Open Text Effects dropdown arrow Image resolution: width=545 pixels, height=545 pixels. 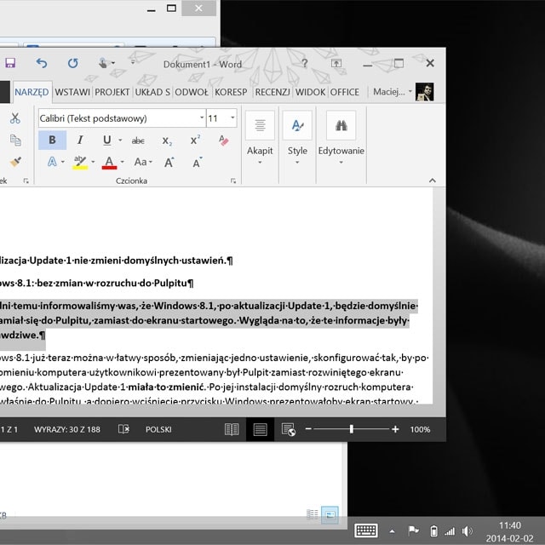[63, 162]
